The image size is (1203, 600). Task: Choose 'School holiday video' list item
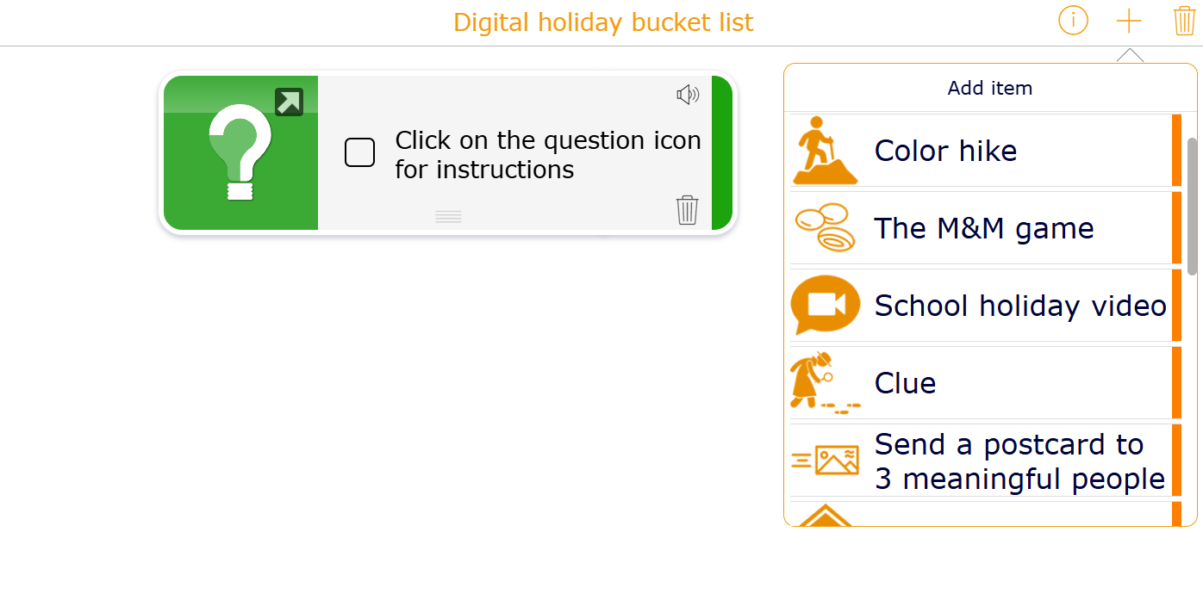coord(1019,306)
